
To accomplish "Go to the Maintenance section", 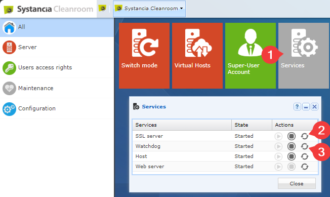I will tap(57, 88).
